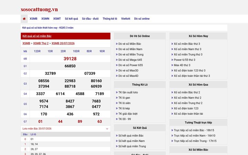Select special prize number 39128
The width and height of the screenshot is (248, 155).
coord(70,59)
